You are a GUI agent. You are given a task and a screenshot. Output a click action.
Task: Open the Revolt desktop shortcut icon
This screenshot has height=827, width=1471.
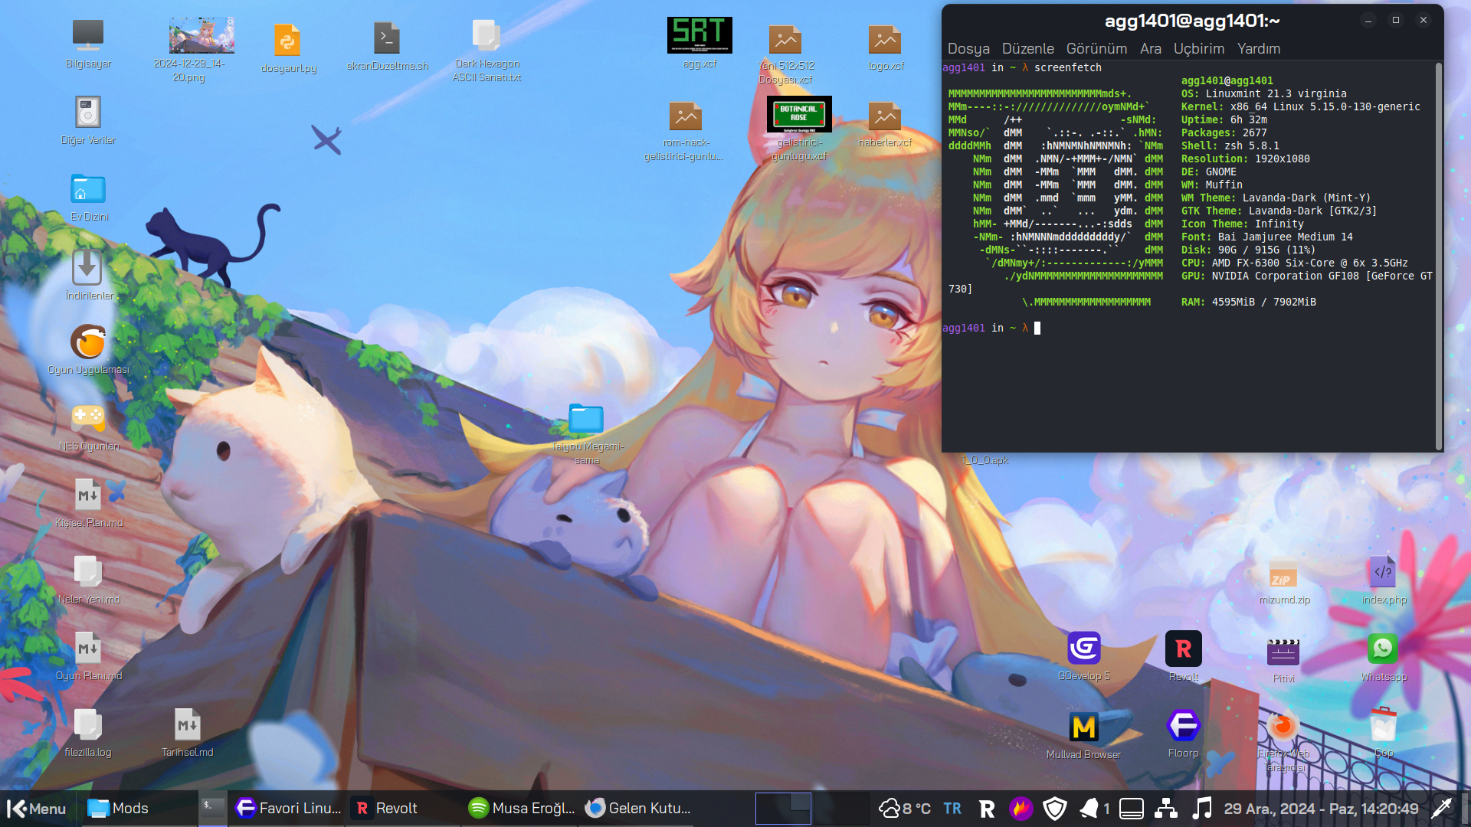pos(1183,649)
